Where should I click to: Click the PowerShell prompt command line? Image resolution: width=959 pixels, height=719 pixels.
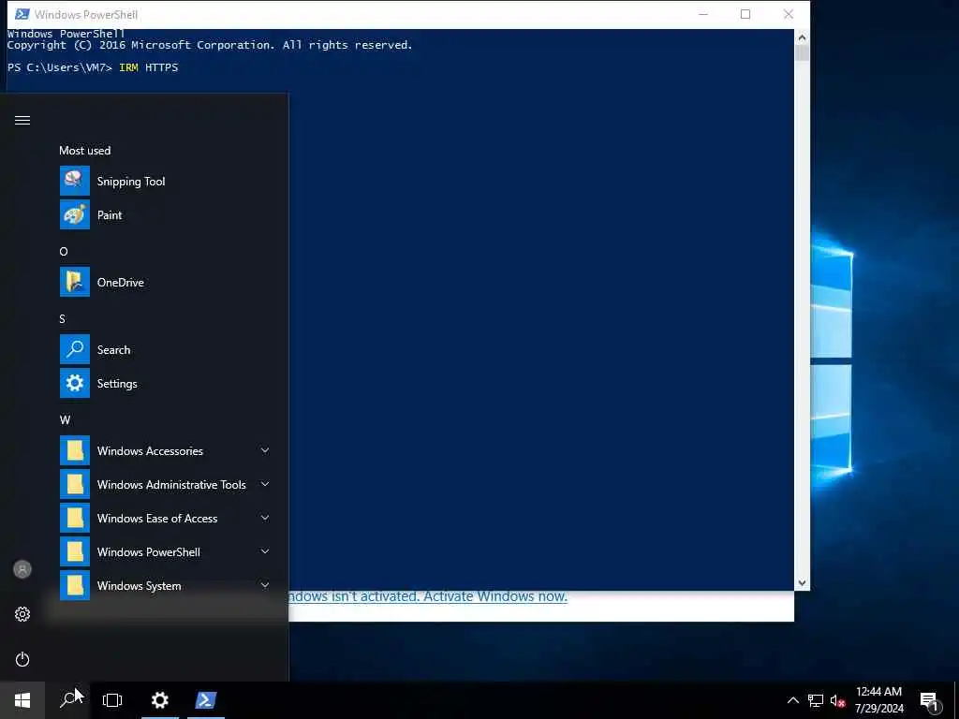pyautogui.click(x=93, y=67)
